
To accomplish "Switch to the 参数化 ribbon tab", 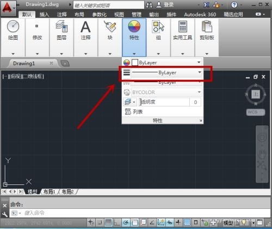I will pyautogui.click(x=100, y=15).
